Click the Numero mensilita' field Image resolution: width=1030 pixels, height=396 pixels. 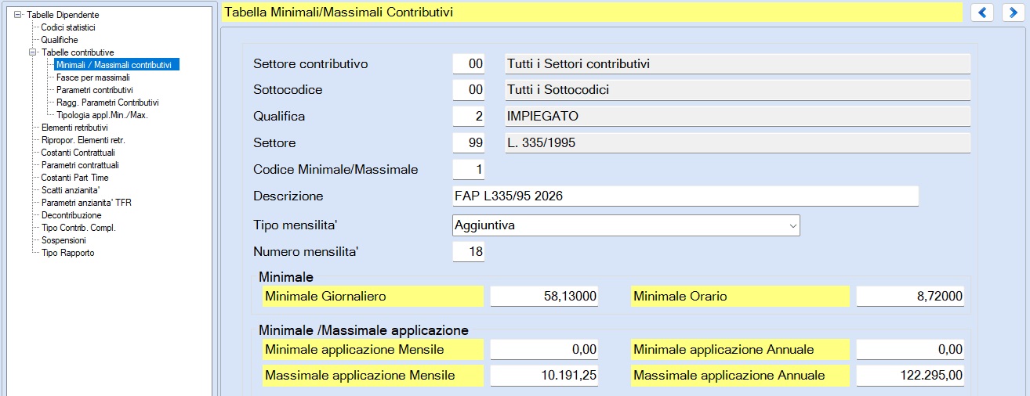pos(468,252)
